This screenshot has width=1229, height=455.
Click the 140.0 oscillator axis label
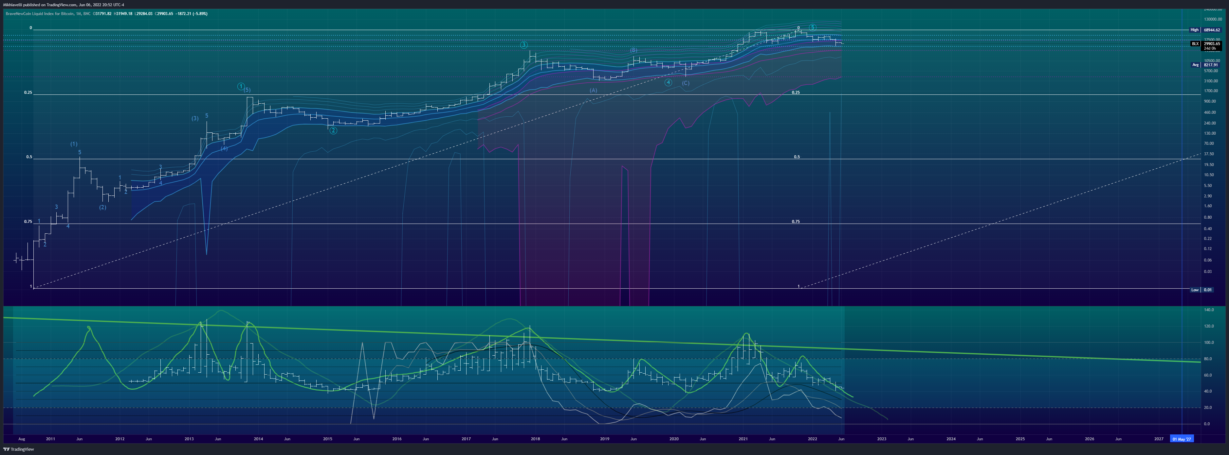click(x=1208, y=310)
